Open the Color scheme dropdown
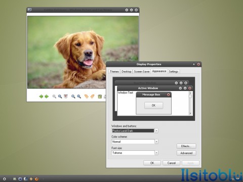The width and height of the screenshot is (243, 182). coord(156,142)
